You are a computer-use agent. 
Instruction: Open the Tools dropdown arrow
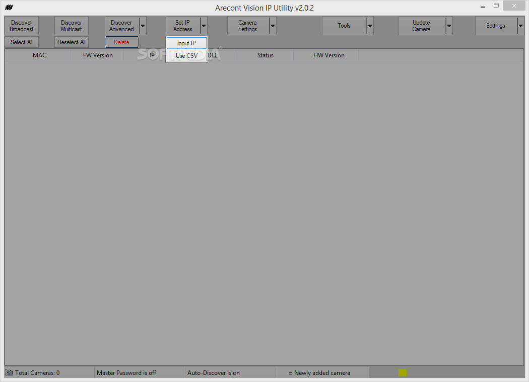coord(370,26)
